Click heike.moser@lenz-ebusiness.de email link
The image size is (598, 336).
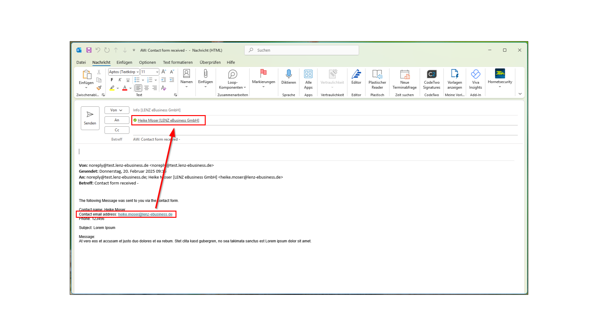point(145,214)
